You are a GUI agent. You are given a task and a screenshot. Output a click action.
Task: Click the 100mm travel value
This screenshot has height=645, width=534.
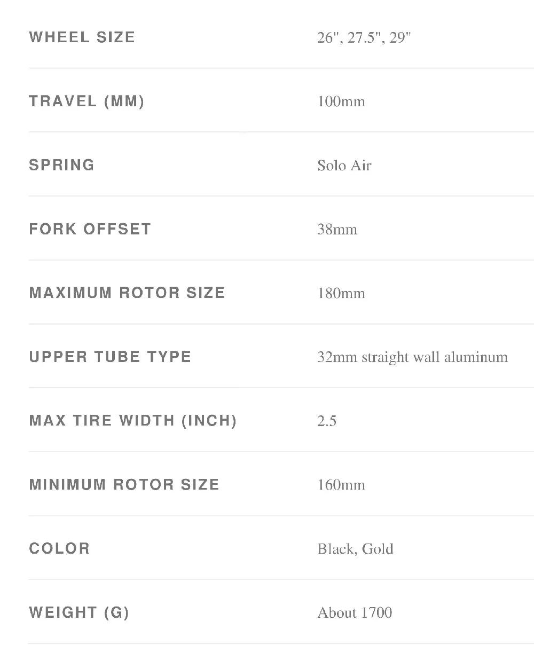coord(341,101)
